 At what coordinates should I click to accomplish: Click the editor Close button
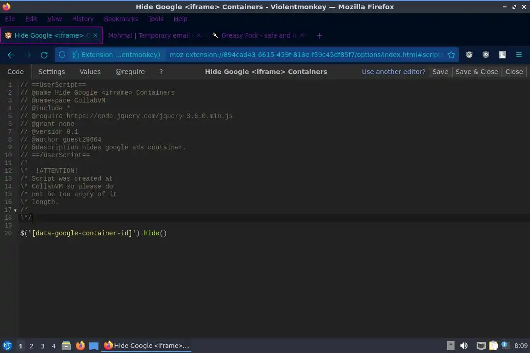514,72
